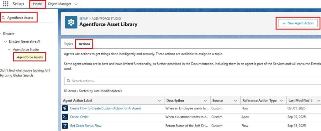
Task: Click into the Search actions field
Action: point(192,81)
